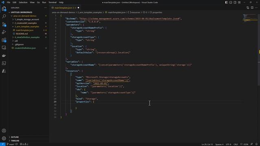Open the Help menu
Viewport: 260px width, 146px height.
[61, 2]
